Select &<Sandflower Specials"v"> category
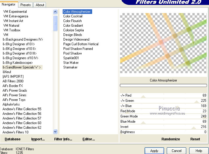The image size is (209, 154). (x=22, y=67)
